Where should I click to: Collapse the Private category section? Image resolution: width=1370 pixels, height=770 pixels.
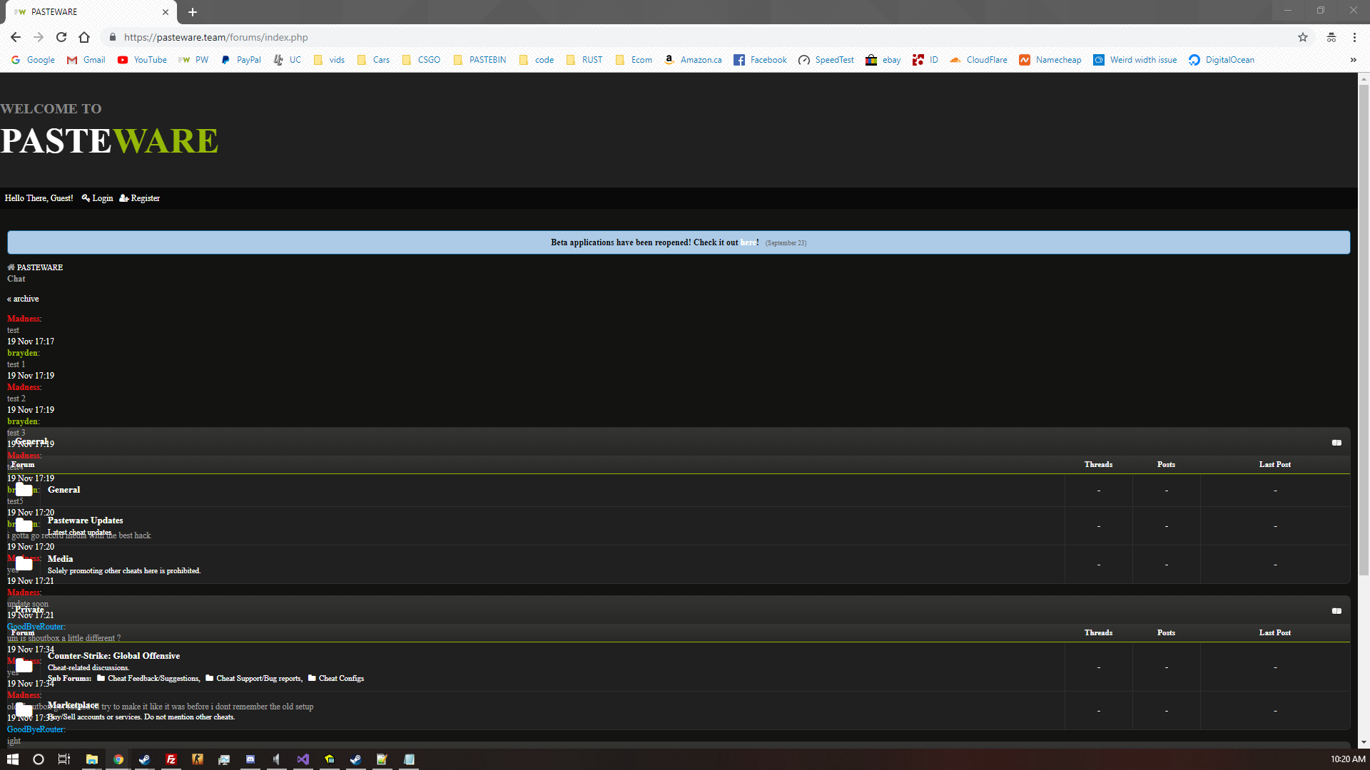(1336, 611)
